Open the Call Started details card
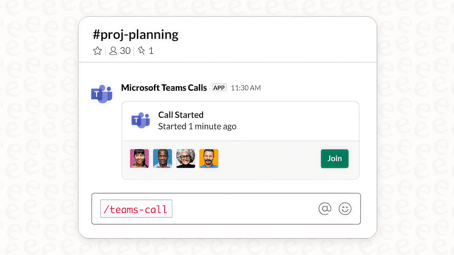This screenshot has height=255, width=454. (x=181, y=115)
